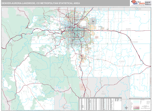
Task: Select the MORGAN county label
Action: pos(138,9)
